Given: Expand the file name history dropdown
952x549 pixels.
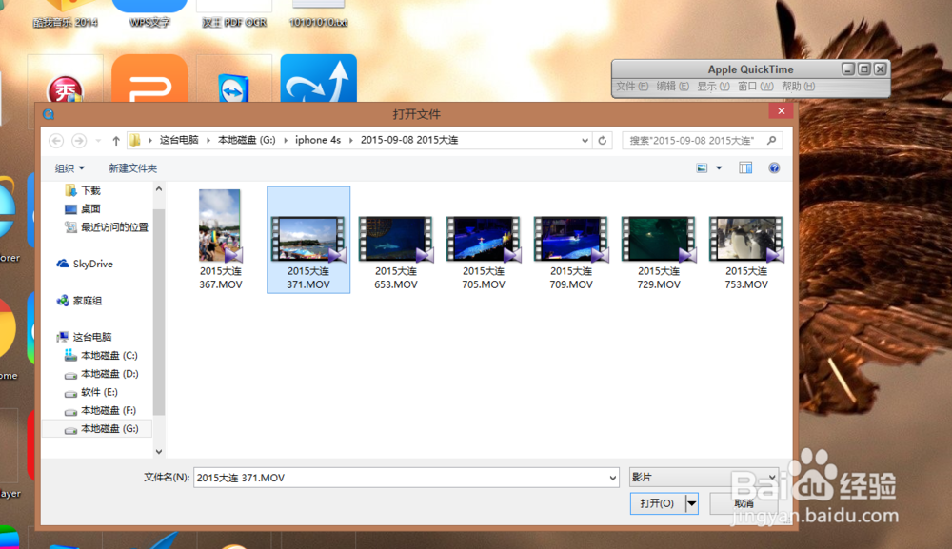Looking at the screenshot, I should (x=612, y=478).
